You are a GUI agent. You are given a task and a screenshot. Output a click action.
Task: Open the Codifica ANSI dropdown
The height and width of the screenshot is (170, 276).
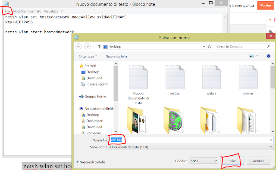(x=204, y=161)
